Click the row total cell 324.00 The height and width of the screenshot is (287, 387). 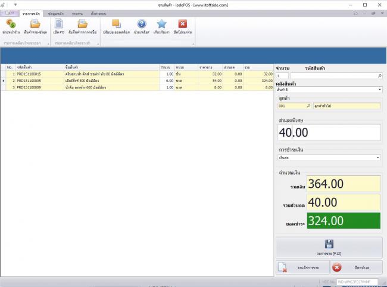click(258, 81)
